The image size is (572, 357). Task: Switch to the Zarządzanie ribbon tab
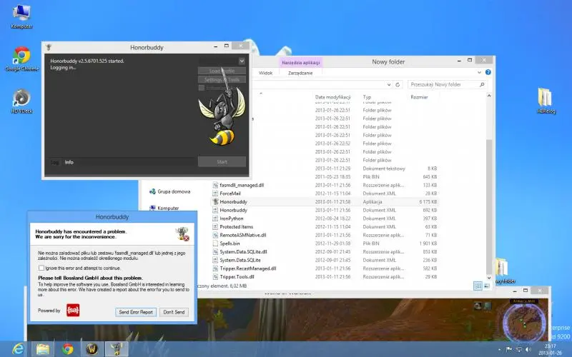[300, 73]
